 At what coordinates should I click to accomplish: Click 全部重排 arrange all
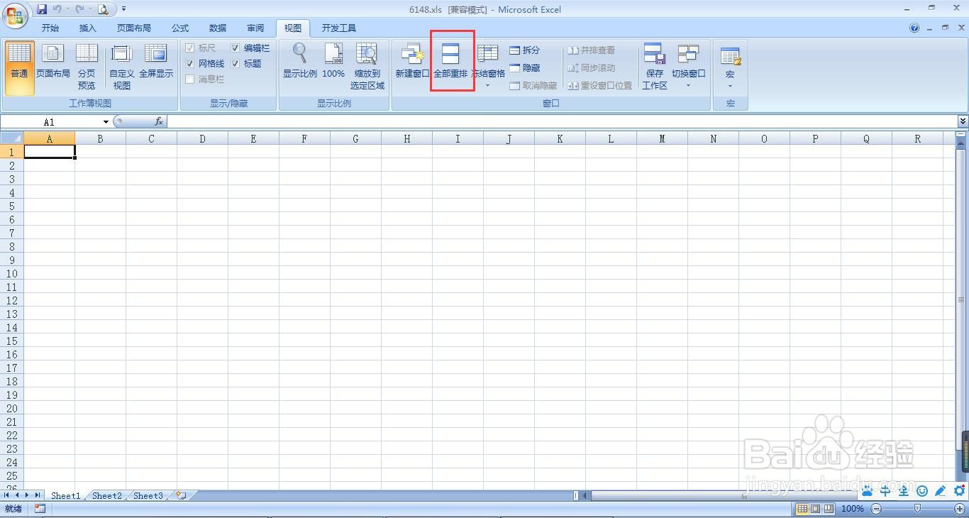point(450,61)
